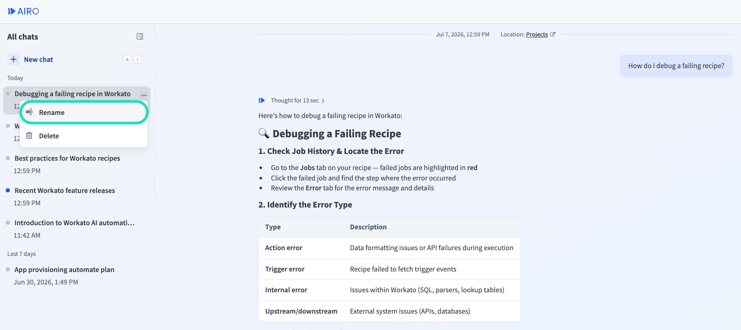Click the Rename text-cursor icon
Screen dimensions: 741x330
tap(29, 112)
